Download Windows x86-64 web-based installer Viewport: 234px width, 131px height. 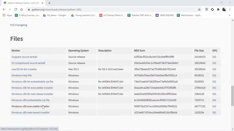coord(33,94)
